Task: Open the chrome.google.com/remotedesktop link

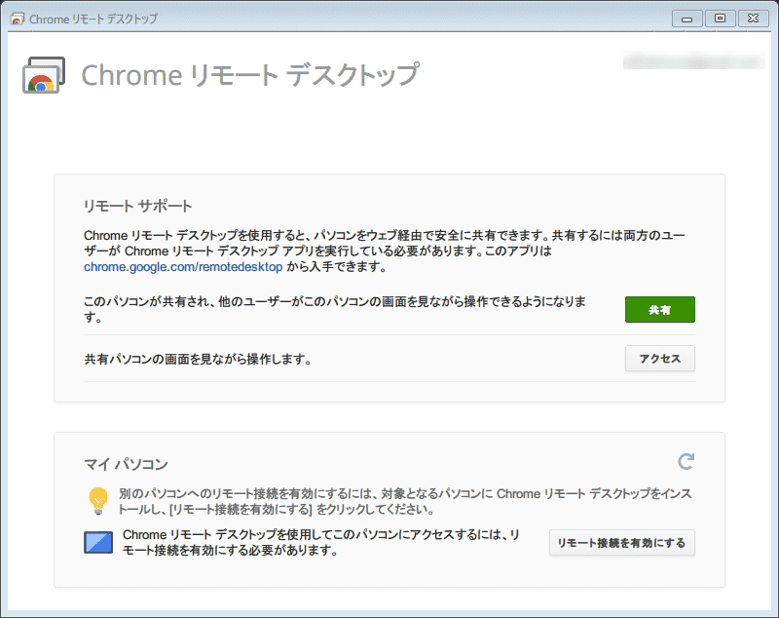Action: click(183, 266)
